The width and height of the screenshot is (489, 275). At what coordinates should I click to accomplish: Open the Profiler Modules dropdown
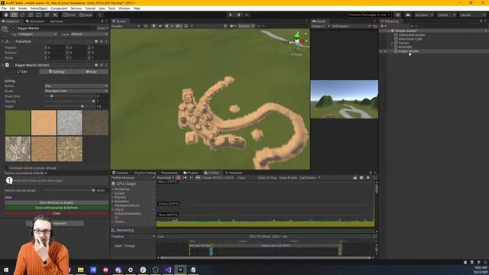133,178
